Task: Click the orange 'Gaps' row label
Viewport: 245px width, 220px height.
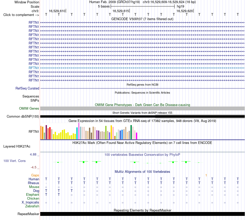Action: [35, 175]
